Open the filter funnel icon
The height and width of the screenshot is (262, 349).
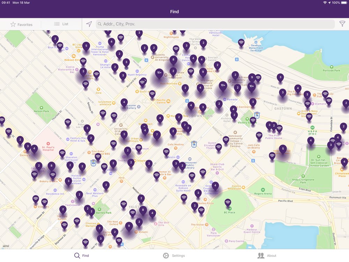(x=342, y=24)
